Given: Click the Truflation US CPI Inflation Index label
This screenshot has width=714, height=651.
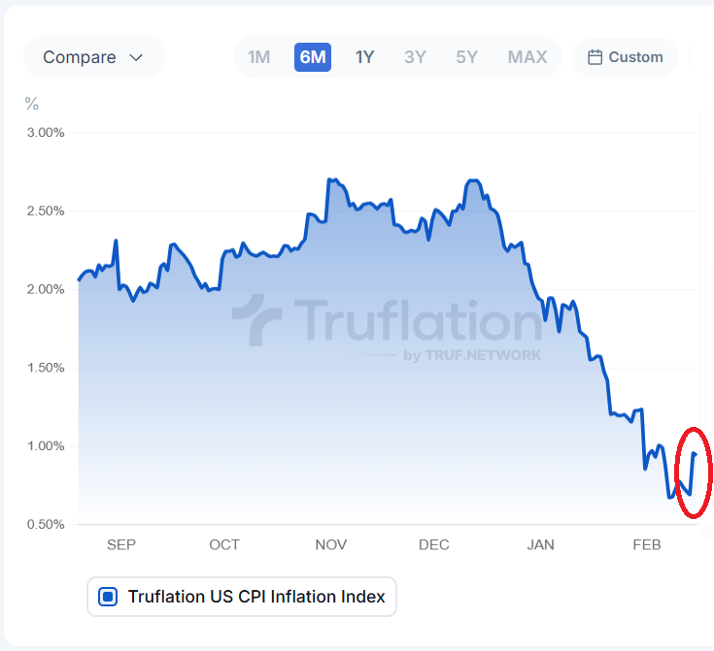Looking at the screenshot, I should [256, 597].
